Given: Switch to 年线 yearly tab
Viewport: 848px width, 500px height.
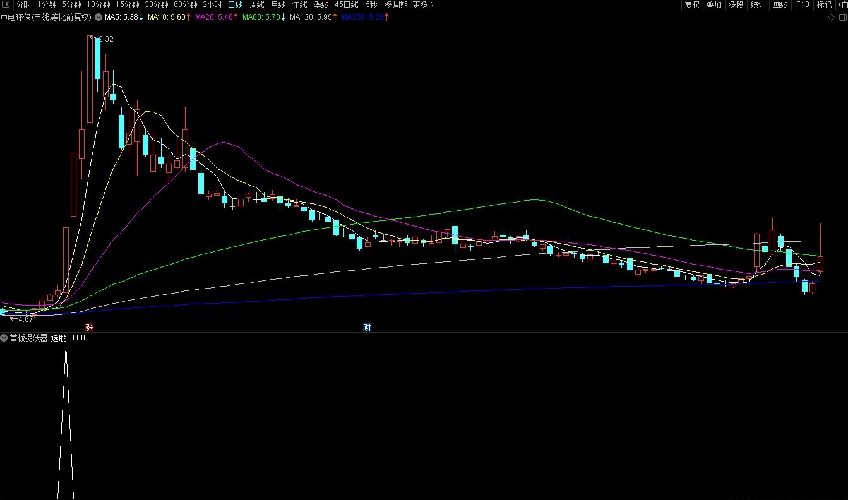Looking at the screenshot, I should coord(300,4).
